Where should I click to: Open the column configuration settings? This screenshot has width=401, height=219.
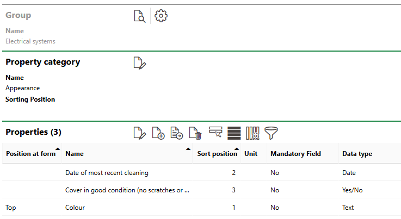click(252, 133)
